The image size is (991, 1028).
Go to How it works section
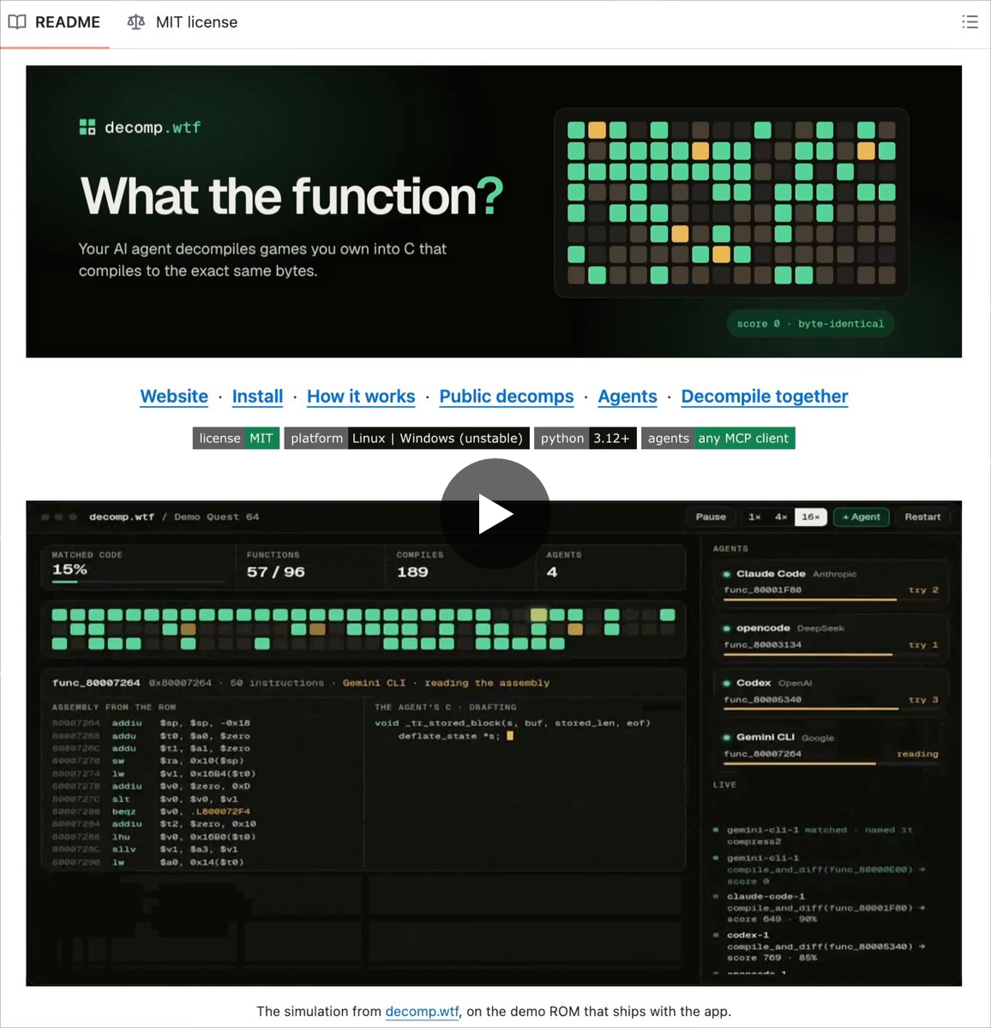(361, 397)
